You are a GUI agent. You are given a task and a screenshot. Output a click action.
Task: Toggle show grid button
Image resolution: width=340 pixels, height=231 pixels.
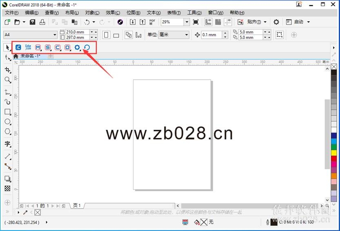tap(218, 22)
